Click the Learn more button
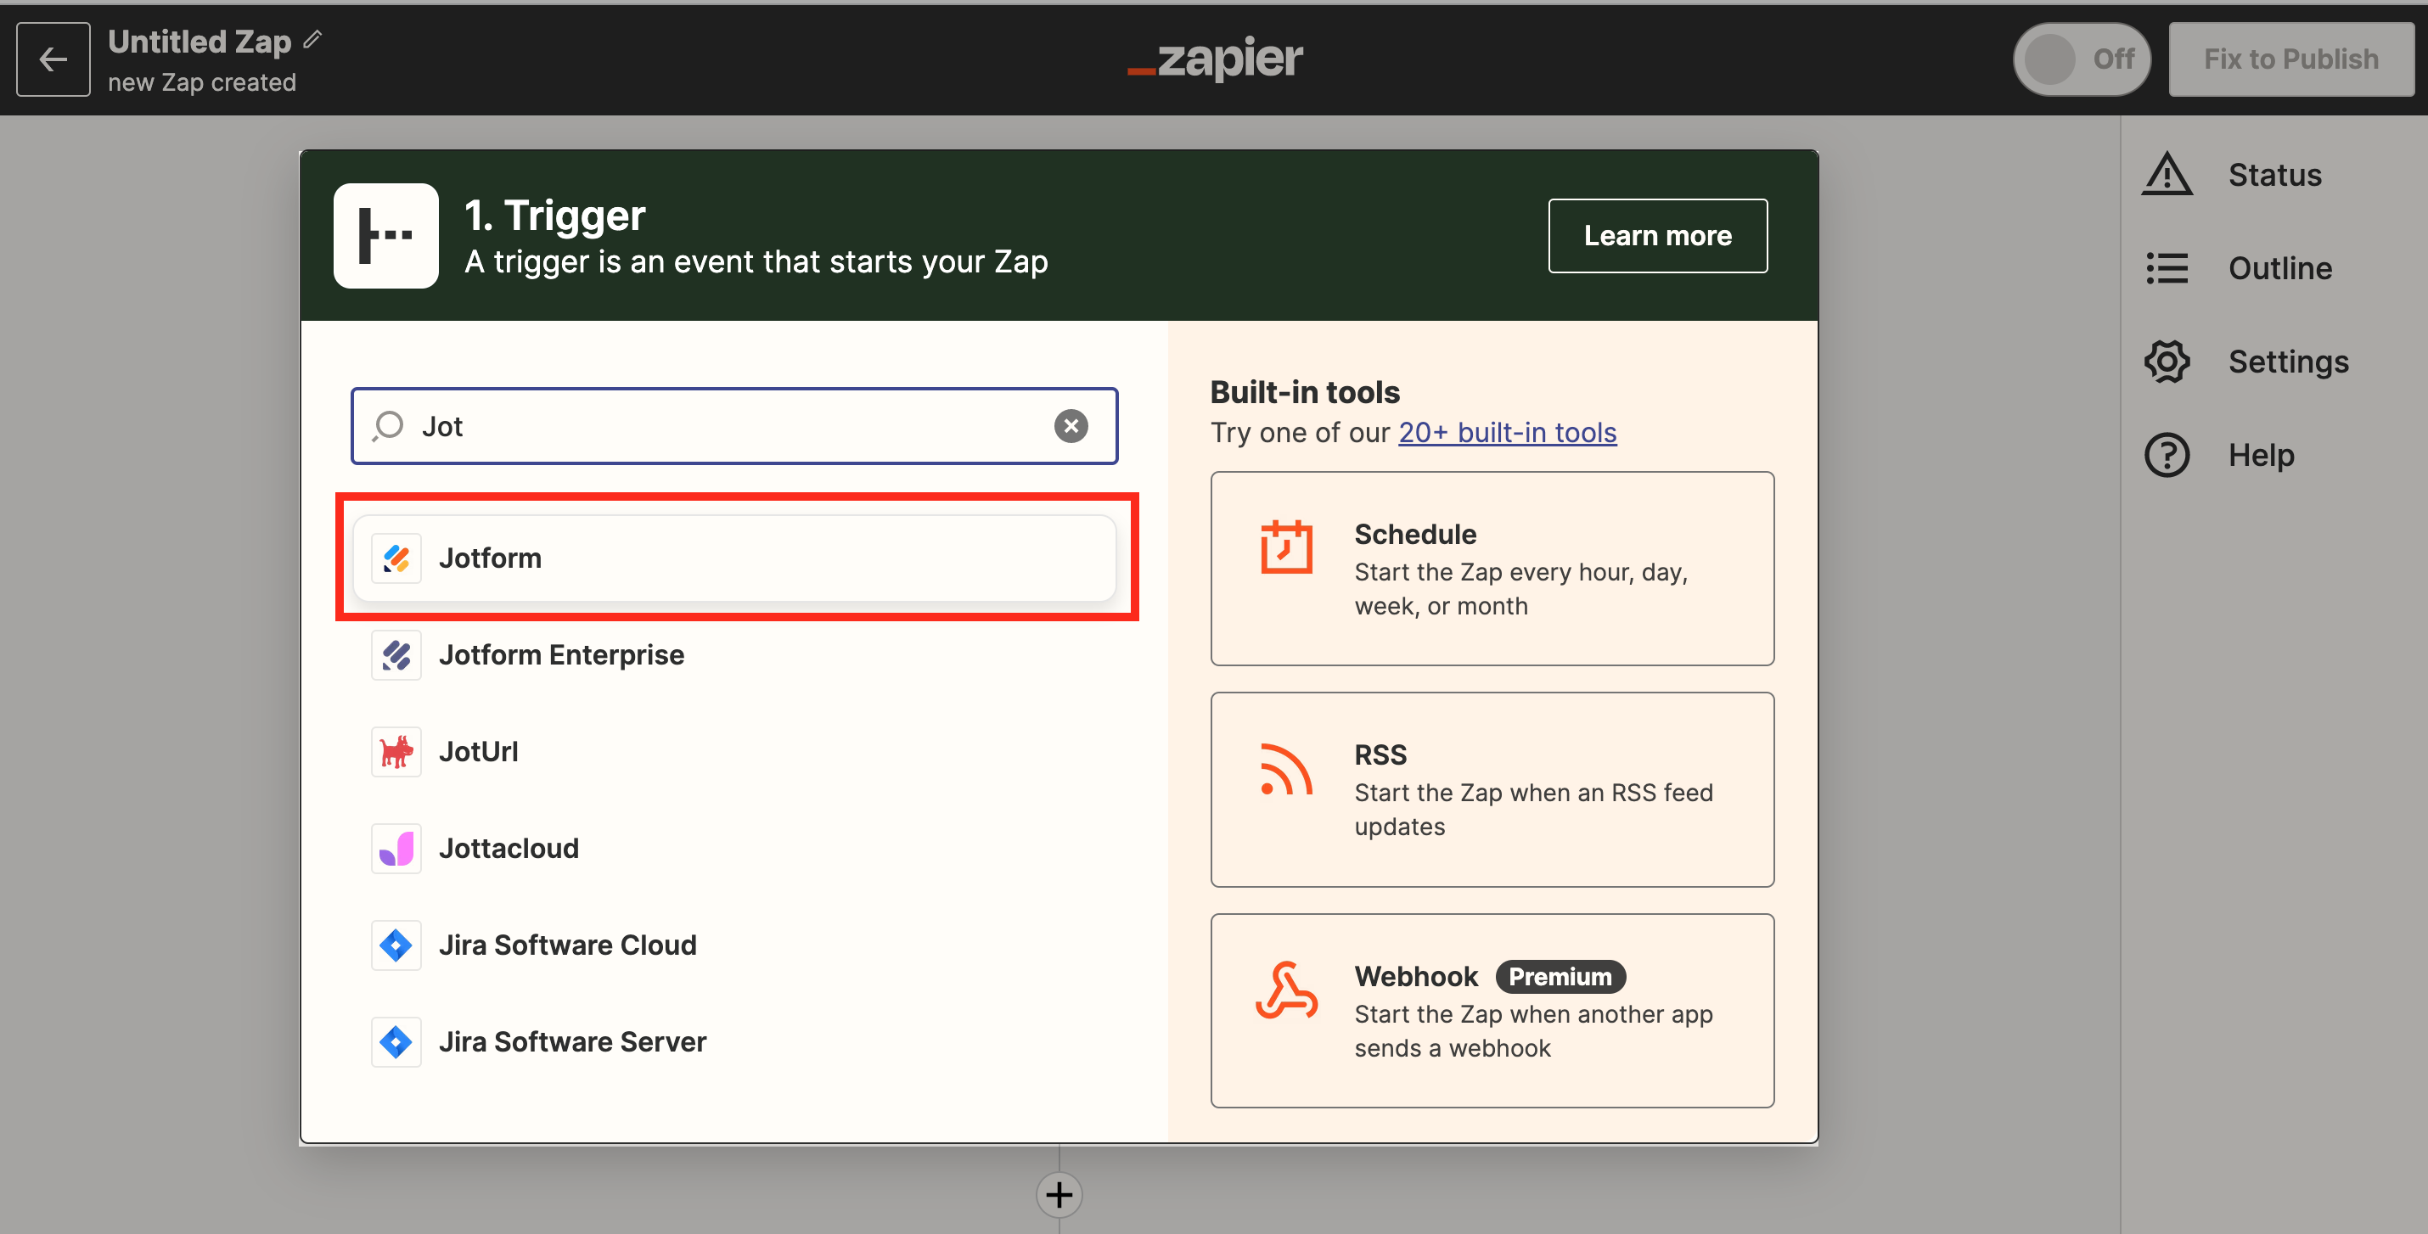 point(1657,235)
